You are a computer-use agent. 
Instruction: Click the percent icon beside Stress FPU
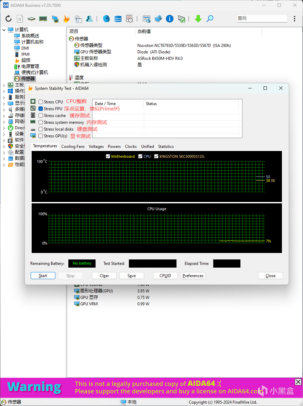33,108
